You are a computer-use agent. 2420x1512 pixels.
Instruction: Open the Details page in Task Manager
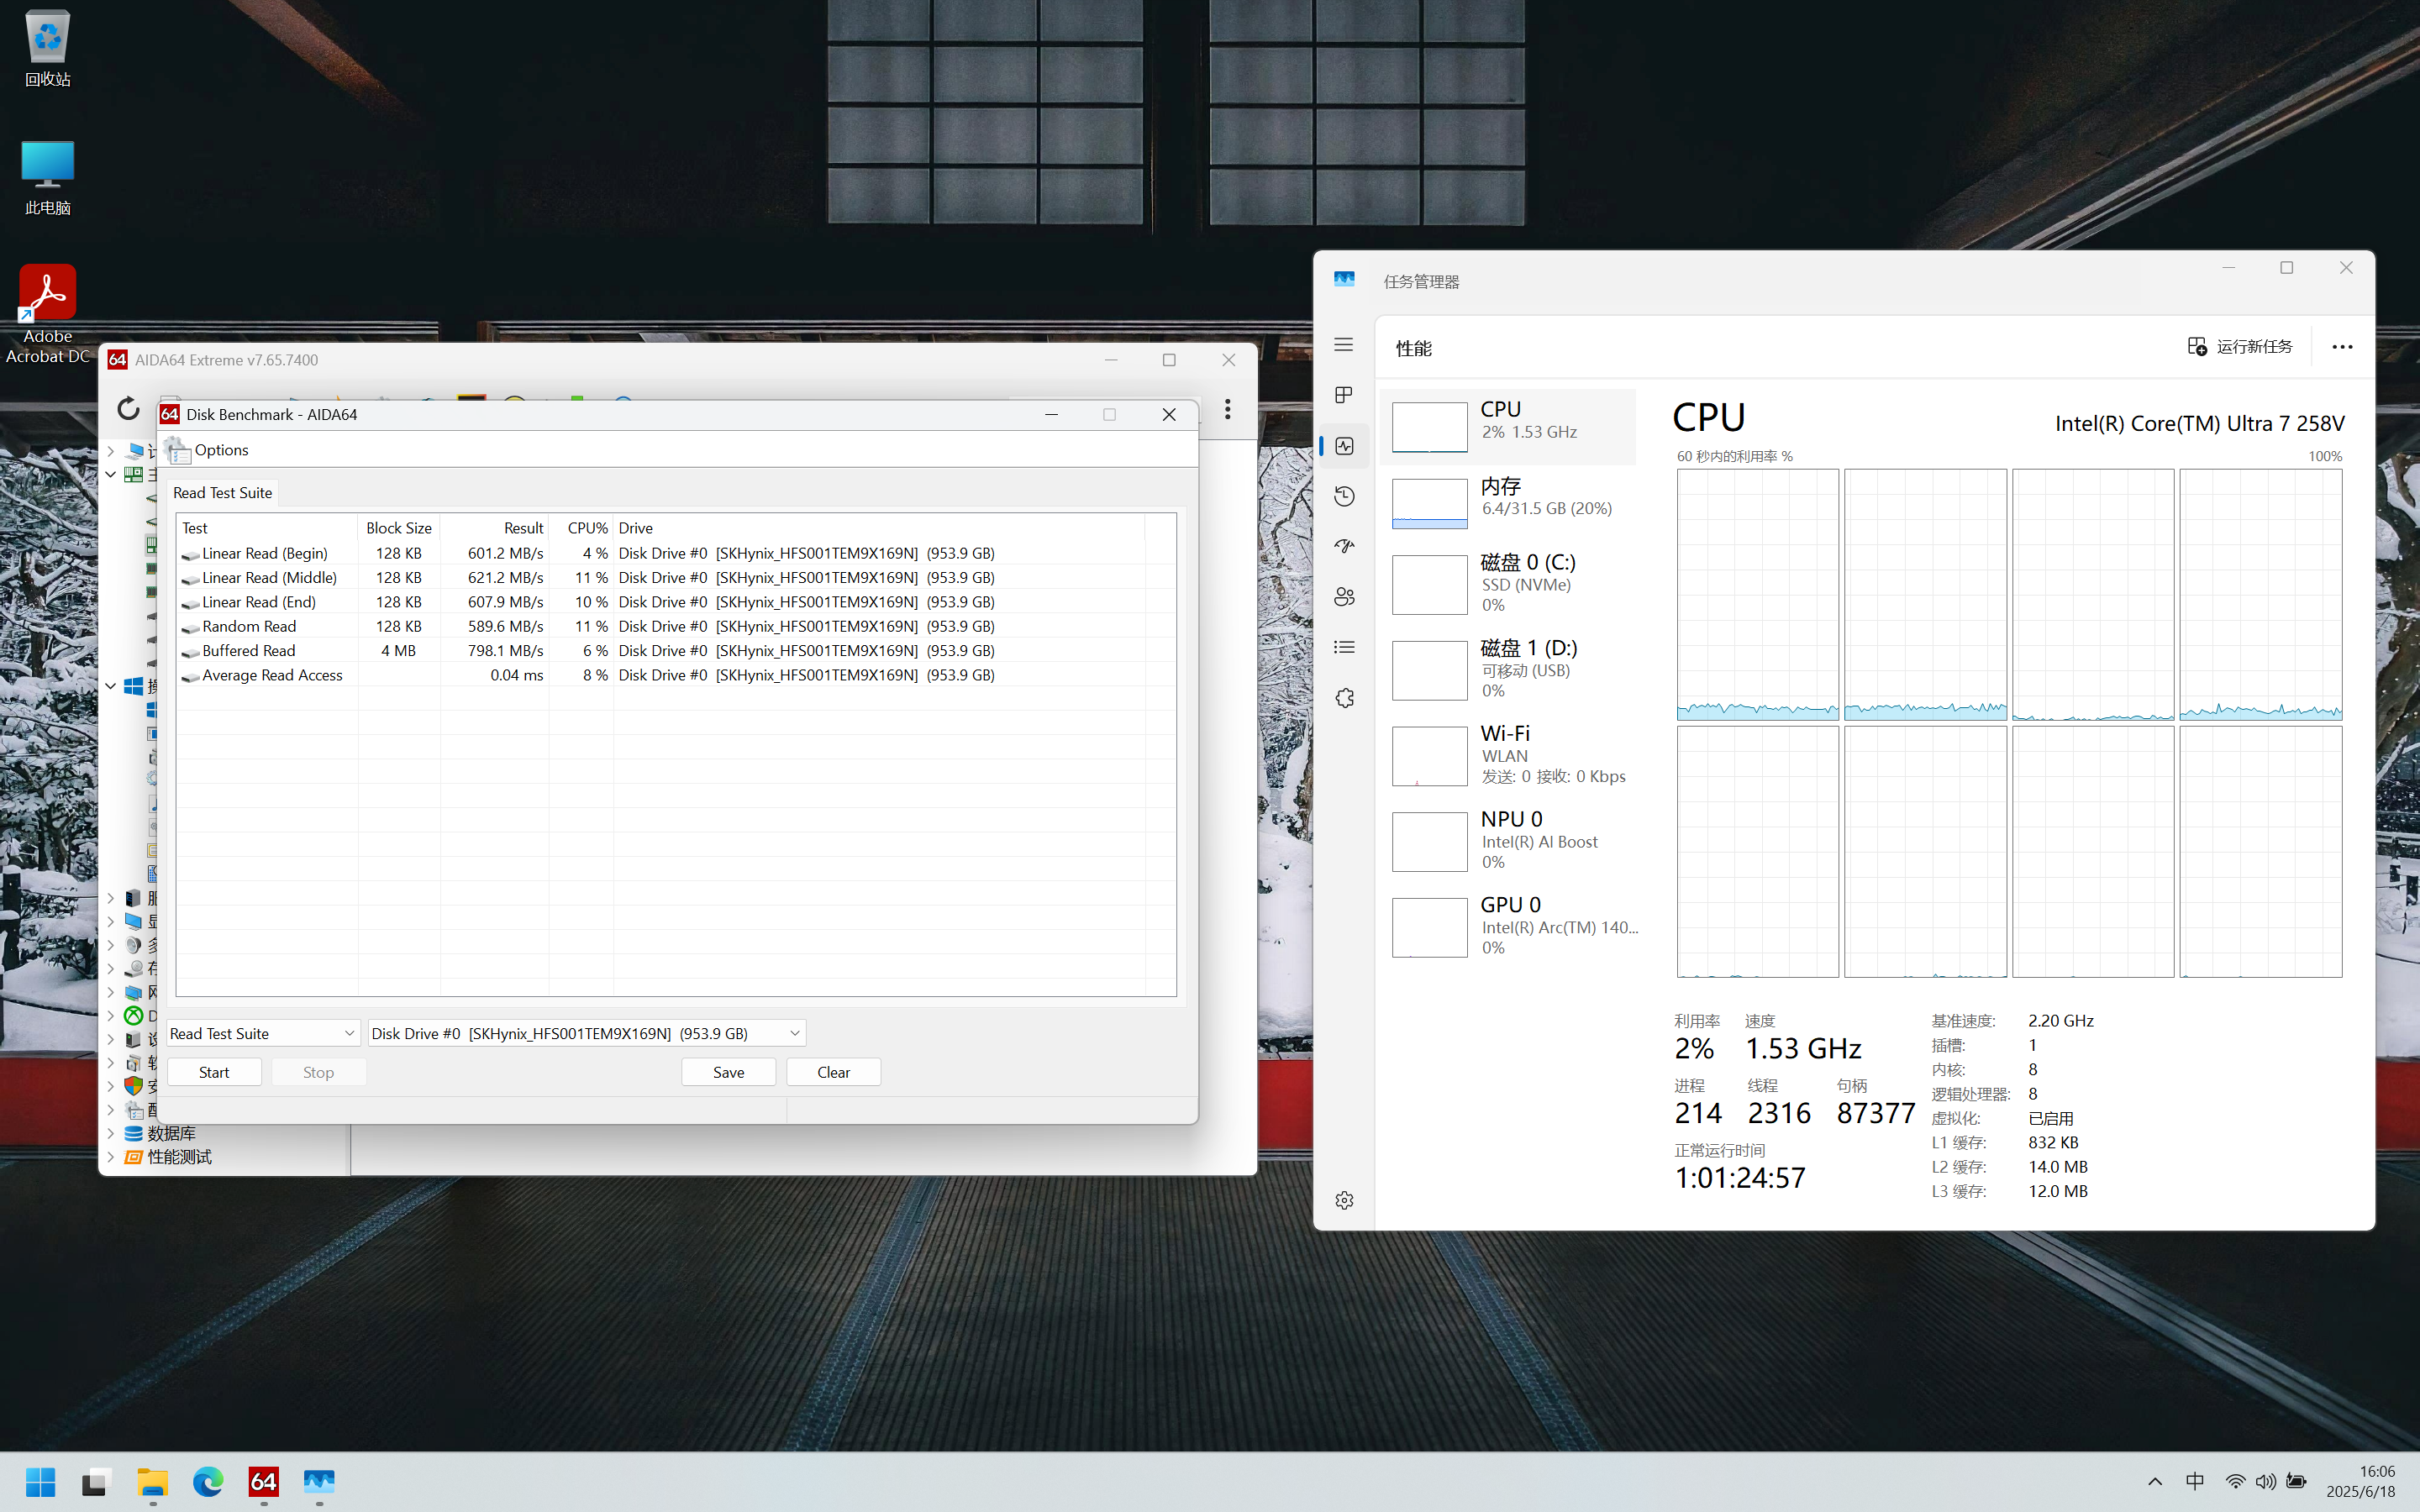(1343, 647)
